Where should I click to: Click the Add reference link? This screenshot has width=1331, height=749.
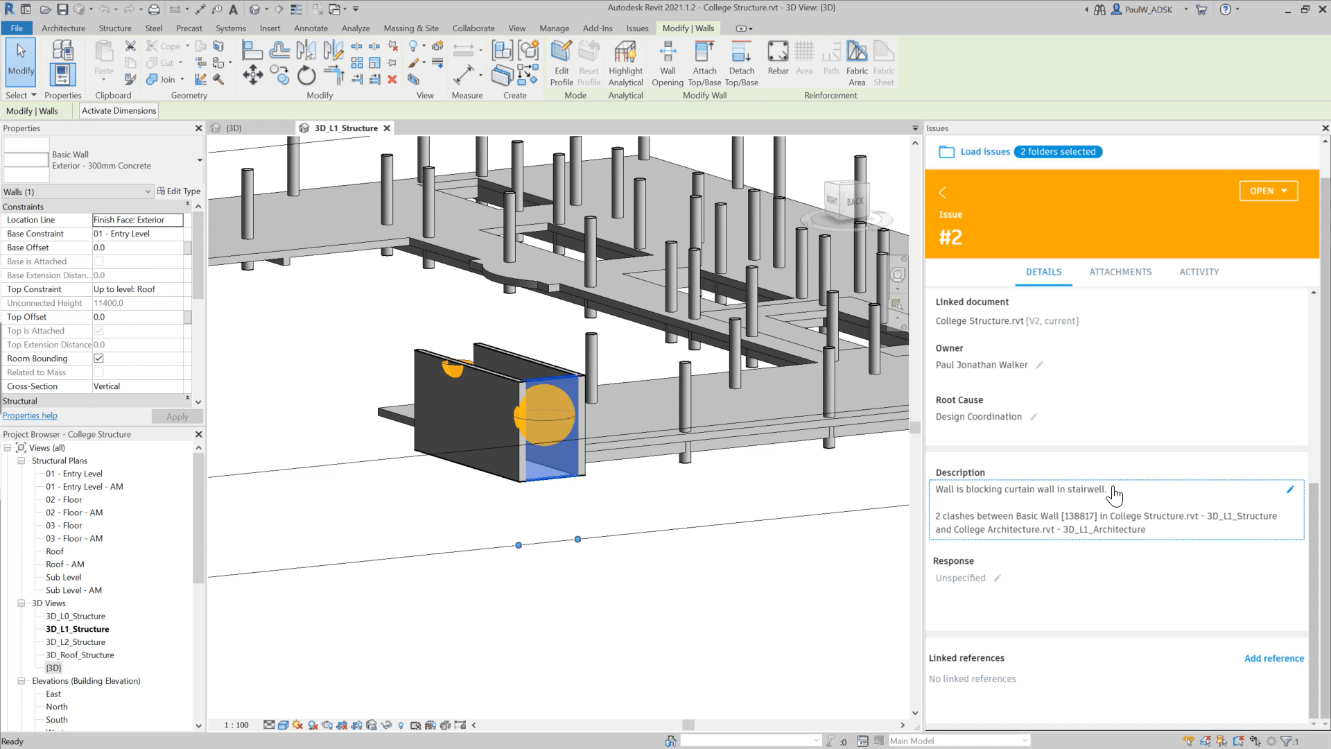tap(1273, 657)
